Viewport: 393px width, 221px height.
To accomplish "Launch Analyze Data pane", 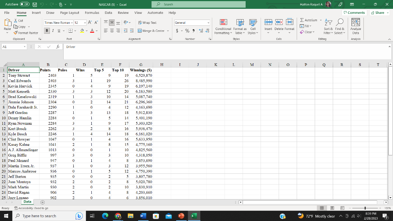I will pos(356,27).
